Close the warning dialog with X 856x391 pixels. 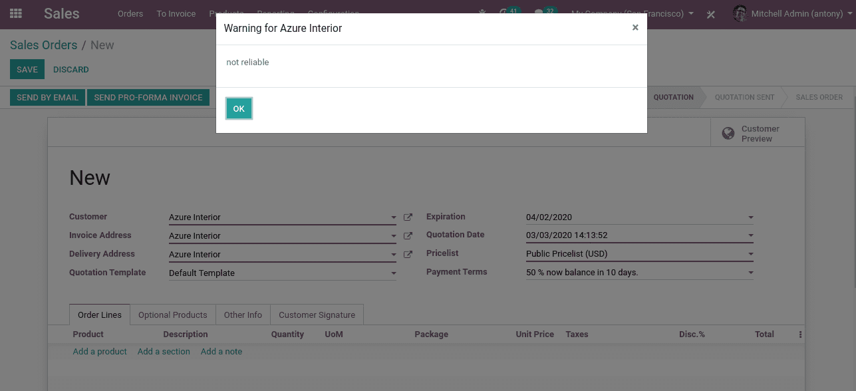635,27
